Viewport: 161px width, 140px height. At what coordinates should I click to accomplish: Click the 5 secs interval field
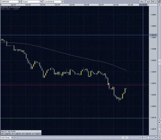[31, 2]
